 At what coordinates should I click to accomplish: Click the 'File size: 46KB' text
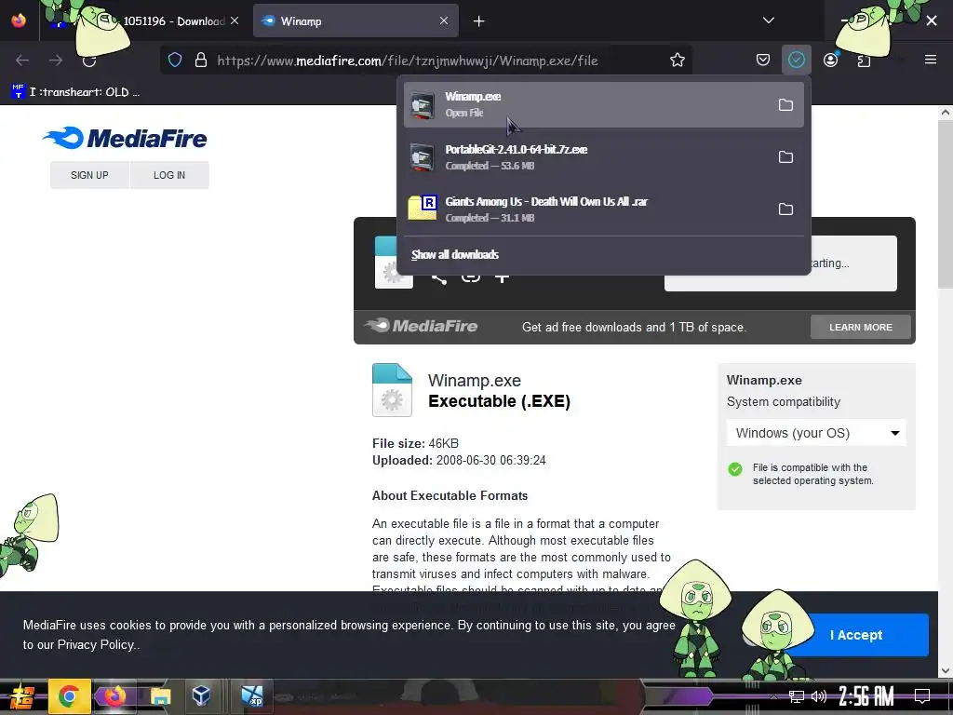point(415,443)
